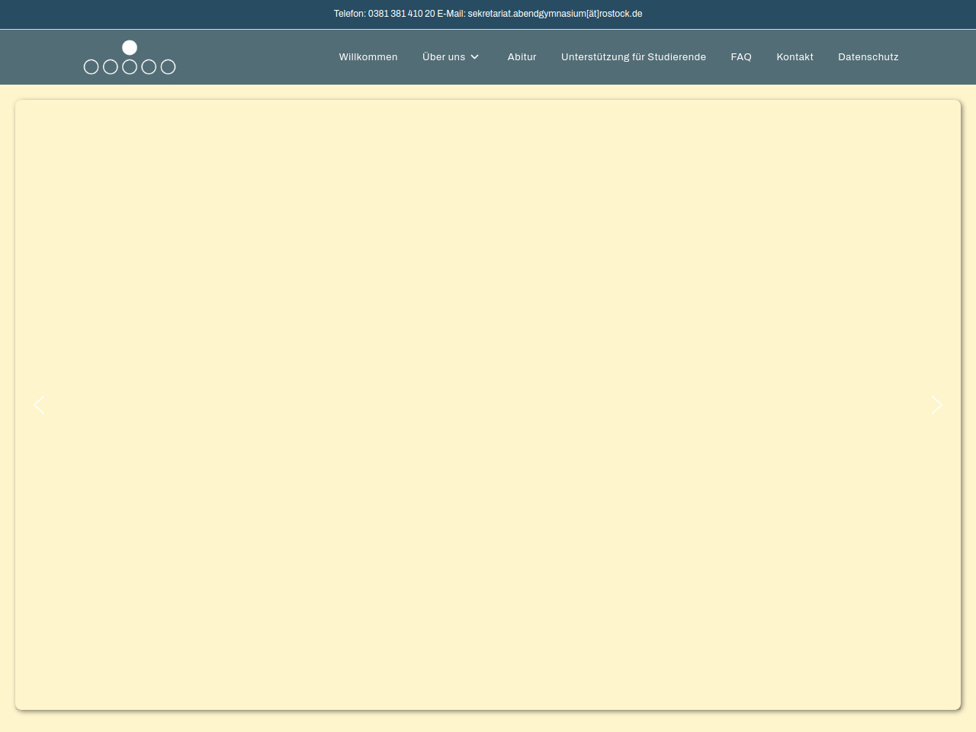This screenshot has height=732, width=976.
Task: Click the phone number 0381 381 410 20
Action: click(401, 14)
